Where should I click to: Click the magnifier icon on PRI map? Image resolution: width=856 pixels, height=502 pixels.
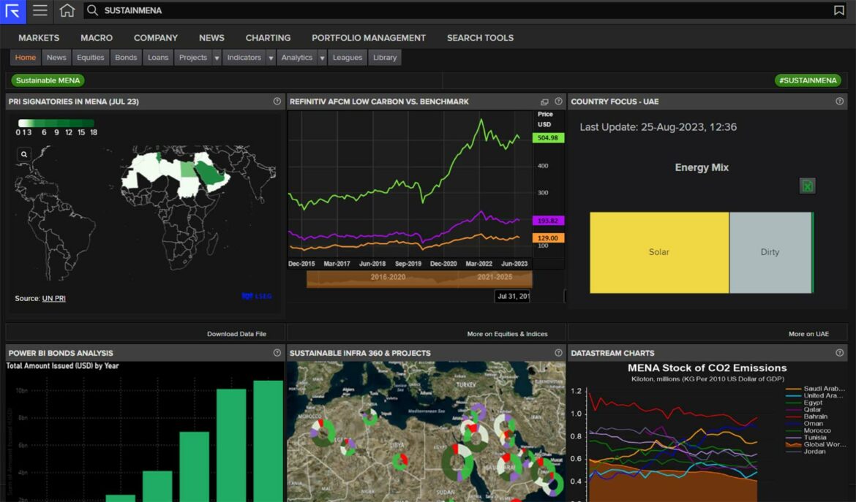pyautogui.click(x=24, y=154)
